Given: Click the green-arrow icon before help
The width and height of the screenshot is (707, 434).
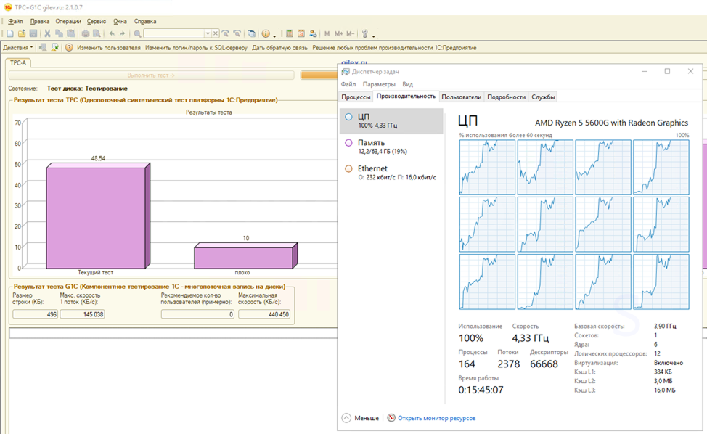Looking at the screenshot, I should tap(55, 47).
